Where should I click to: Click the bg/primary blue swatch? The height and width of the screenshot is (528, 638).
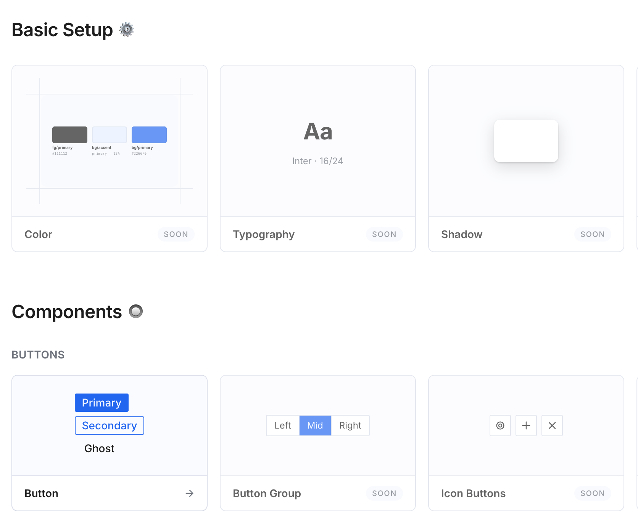point(149,135)
